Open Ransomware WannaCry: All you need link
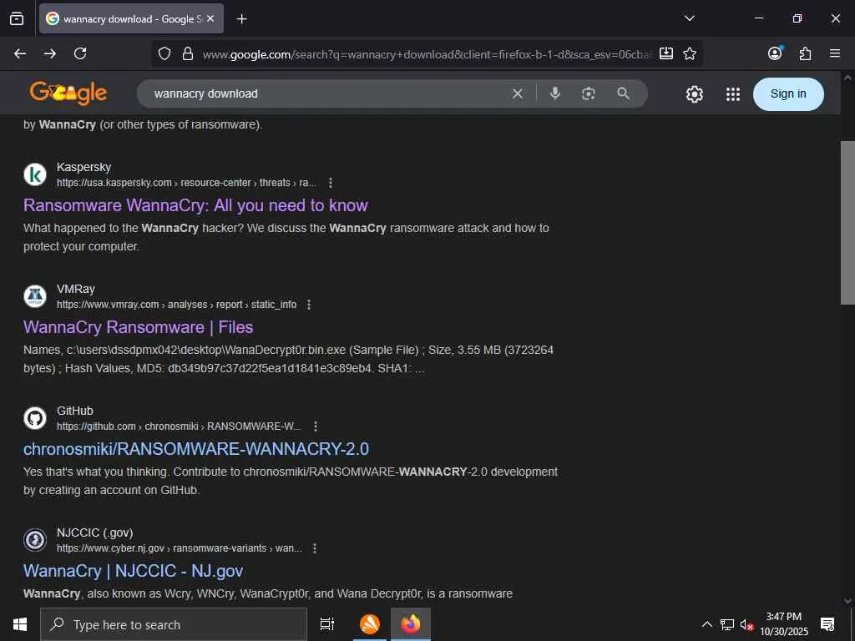The height and width of the screenshot is (641, 855). click(195, 205)
